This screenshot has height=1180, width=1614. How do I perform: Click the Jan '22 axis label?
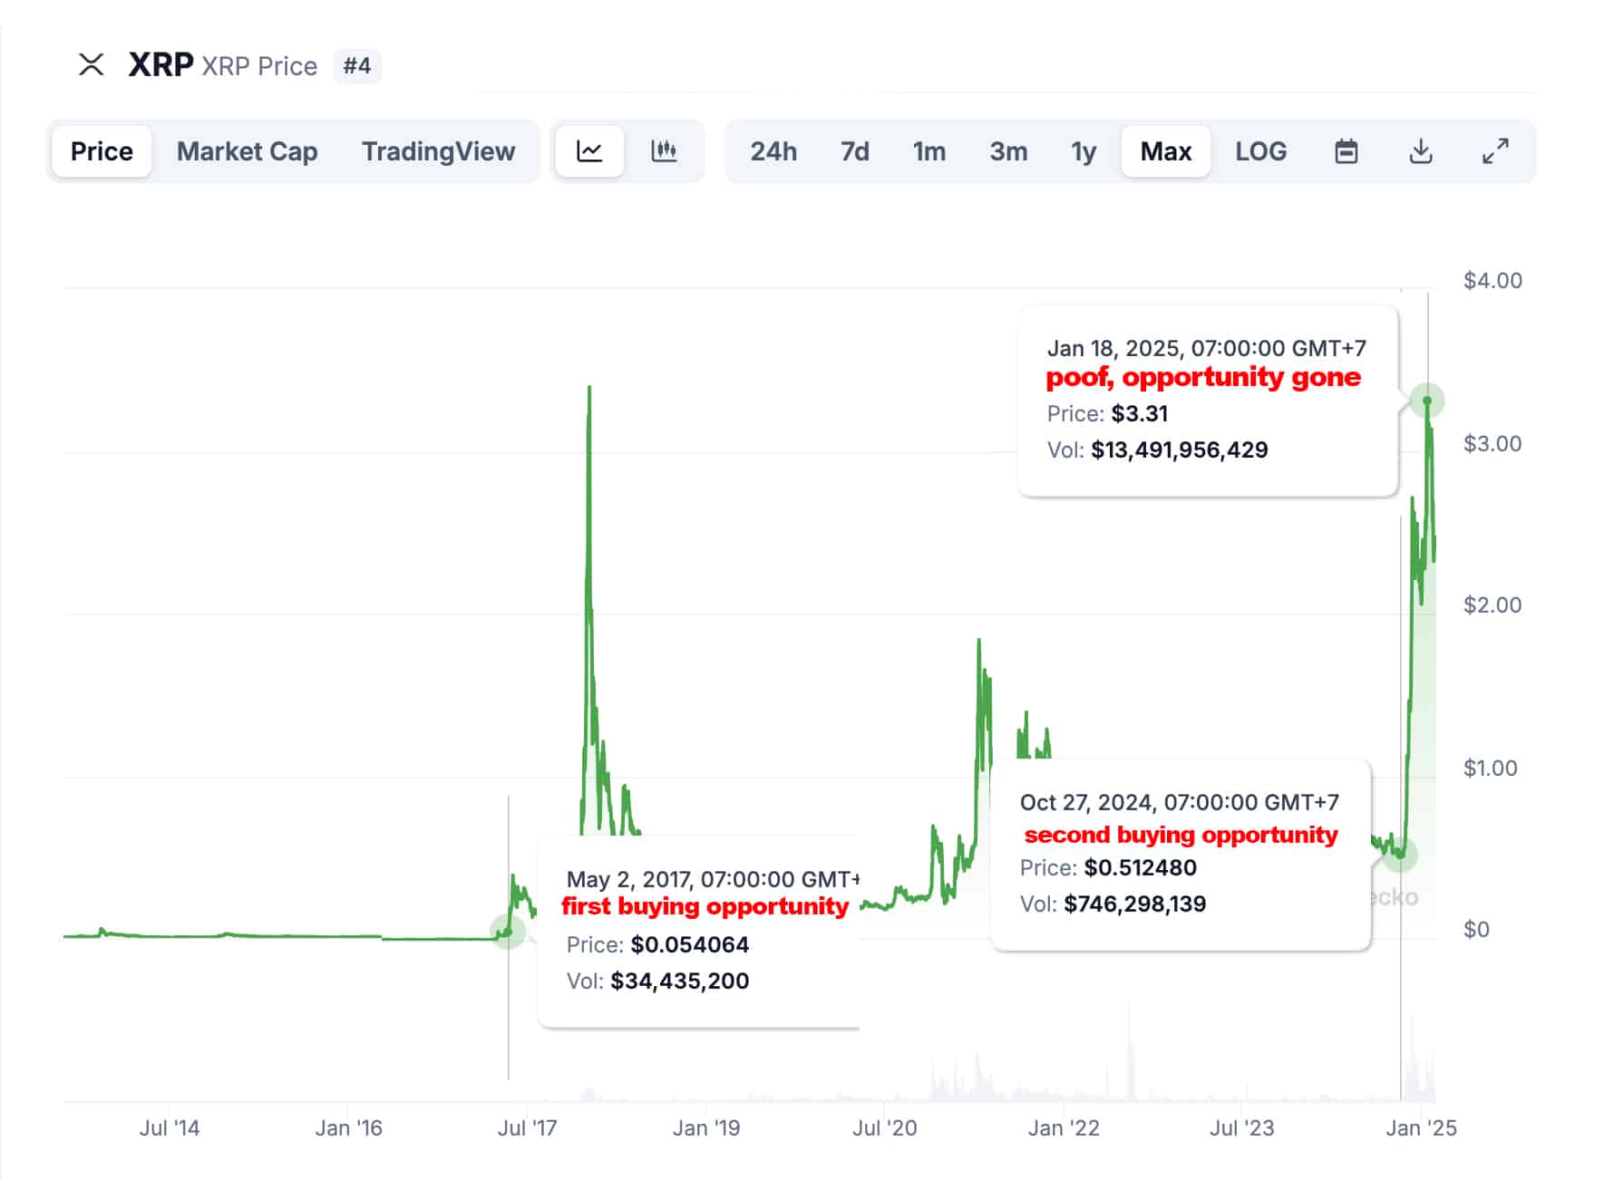[x=1064, y=1128]
